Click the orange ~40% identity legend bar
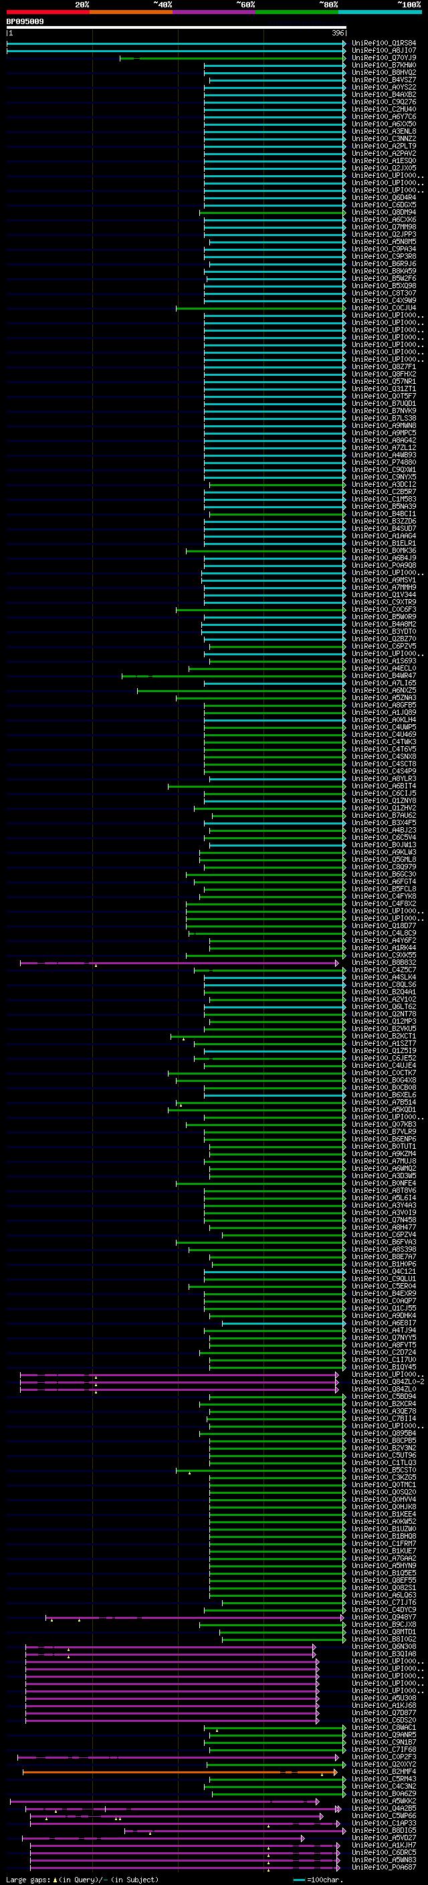 [x=131, y=12]
